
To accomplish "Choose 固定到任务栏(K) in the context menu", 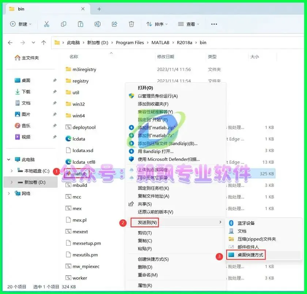I will pos(153,188).
